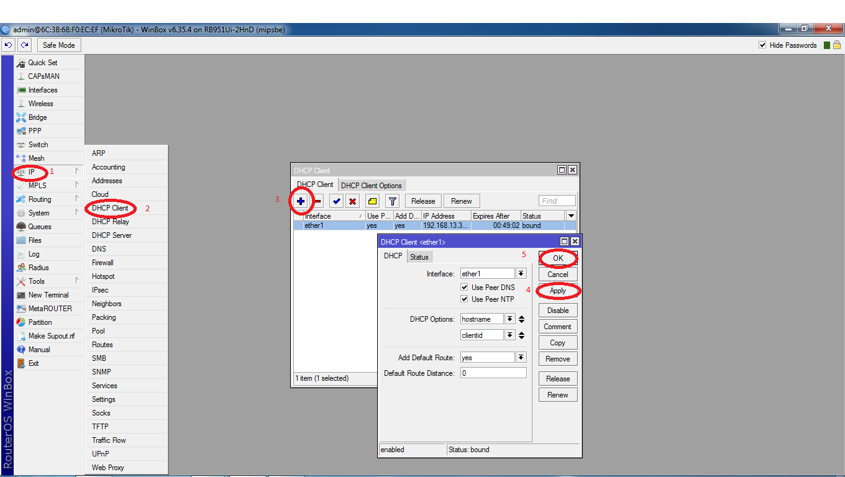Enable selected entry with blue checkmark icon
This screenshot has height=477, width=845.
pos(337,201)
